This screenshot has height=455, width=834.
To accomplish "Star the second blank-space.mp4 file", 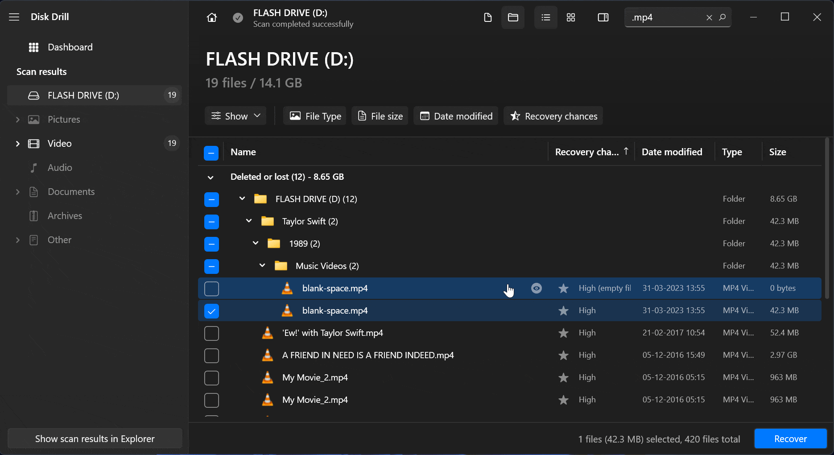I will 563,310.
